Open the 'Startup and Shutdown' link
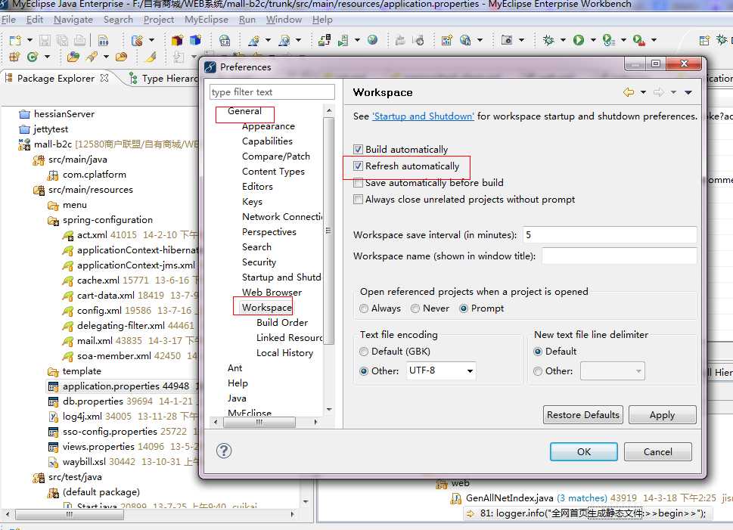 (423, 116)
